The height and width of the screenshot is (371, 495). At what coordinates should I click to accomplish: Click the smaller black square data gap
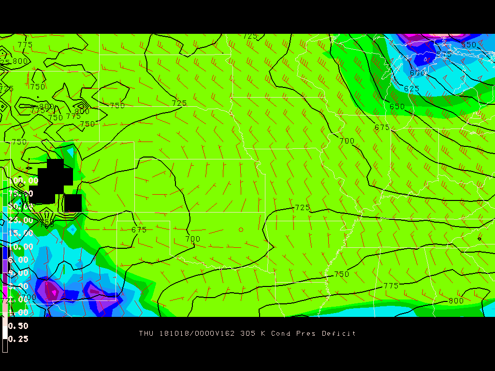(x=73, y=203)
